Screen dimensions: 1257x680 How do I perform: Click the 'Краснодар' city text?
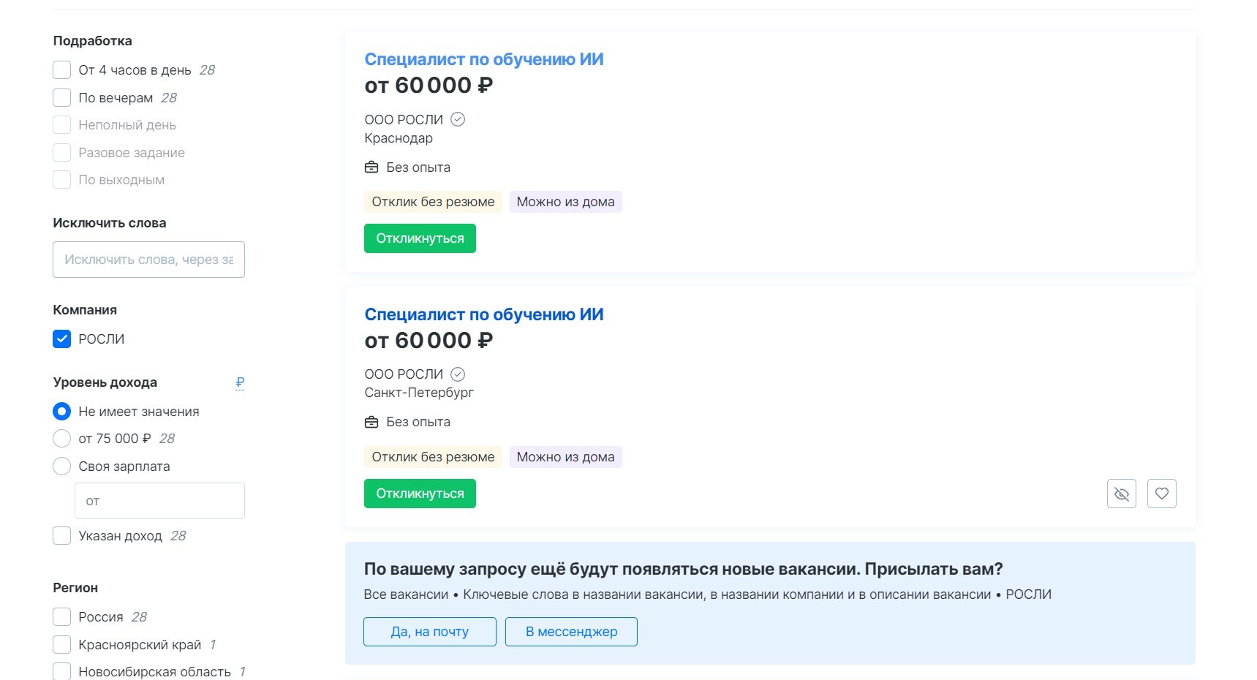click(399, 138)
